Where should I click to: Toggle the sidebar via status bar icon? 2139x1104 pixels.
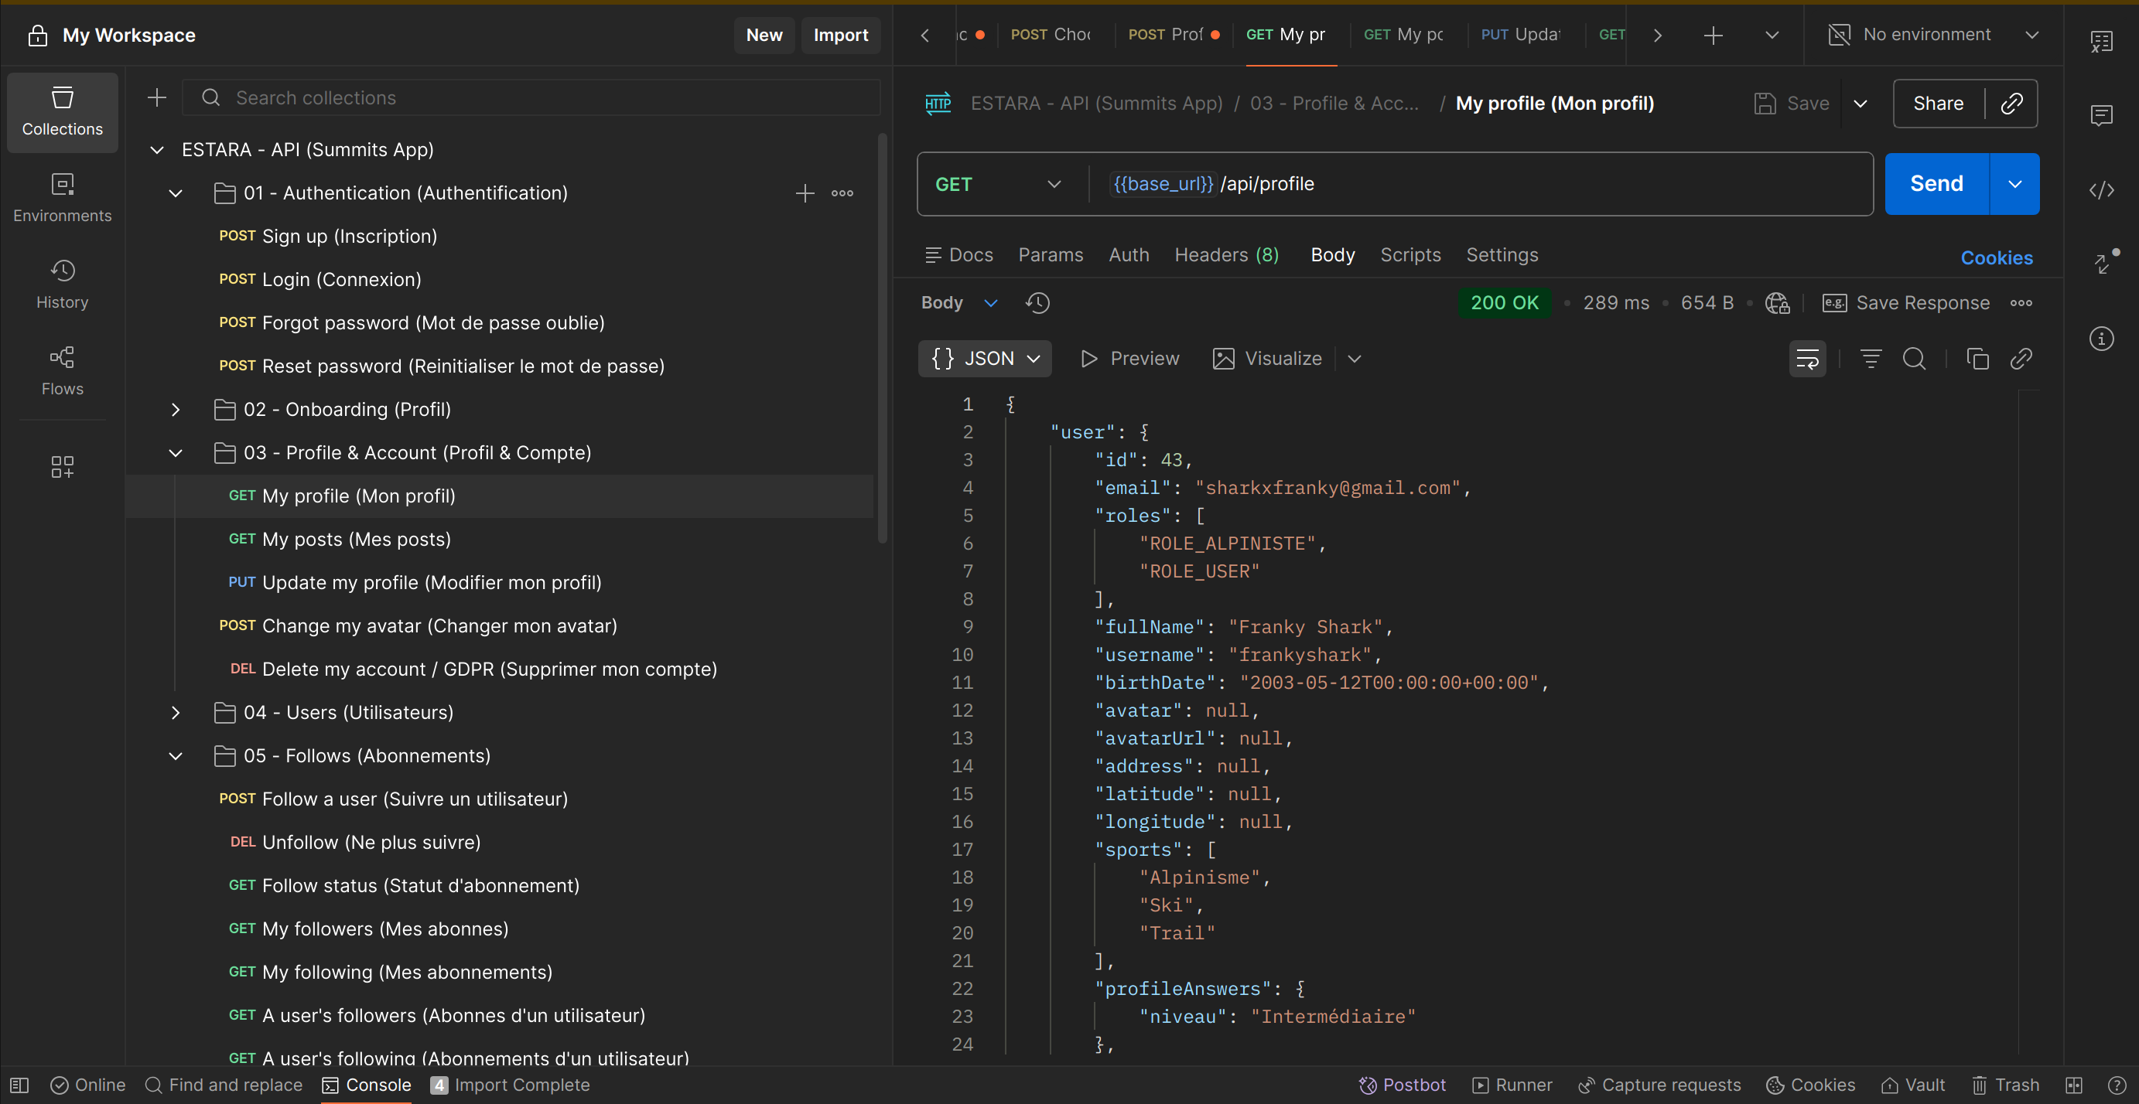(19, 1085)
